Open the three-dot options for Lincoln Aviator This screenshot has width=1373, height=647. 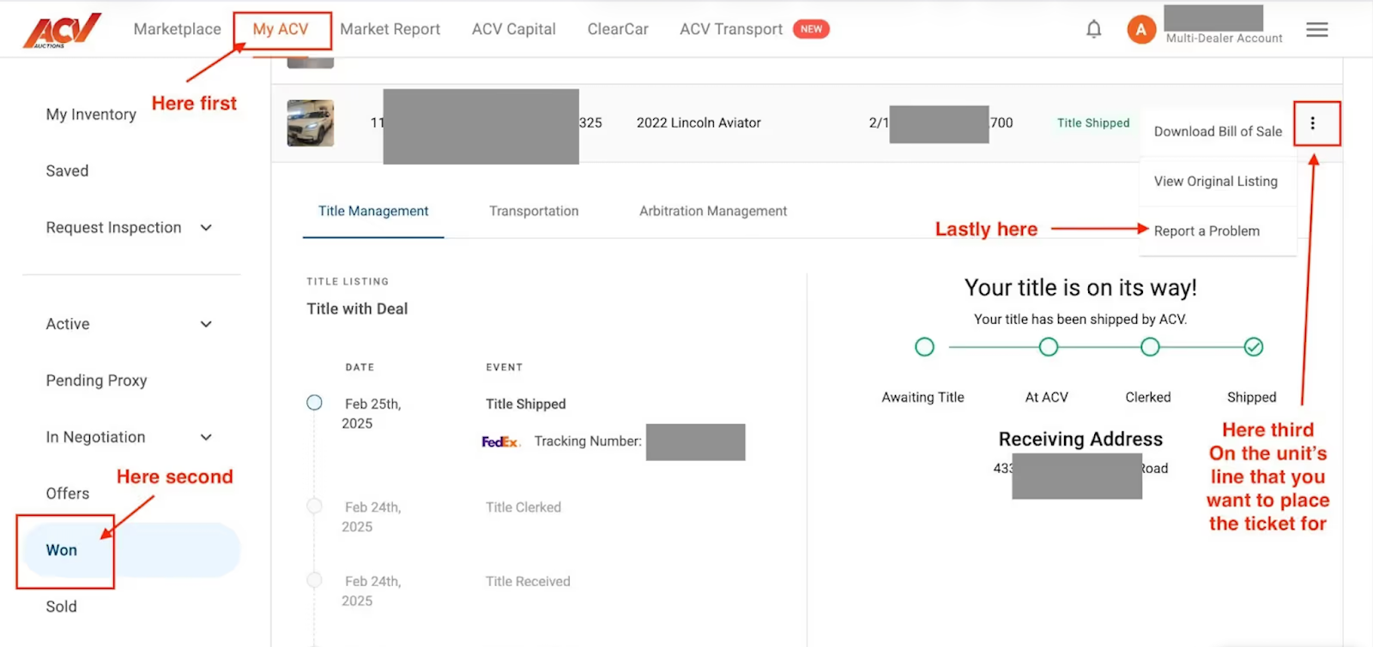(1312, 123)
